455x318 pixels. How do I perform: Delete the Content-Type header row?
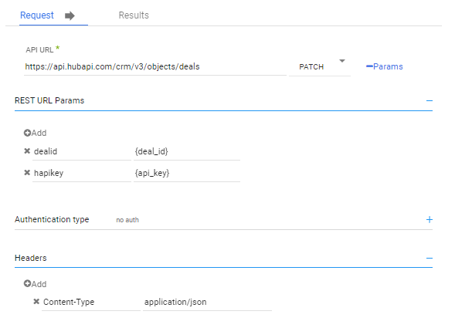point(36,302)
